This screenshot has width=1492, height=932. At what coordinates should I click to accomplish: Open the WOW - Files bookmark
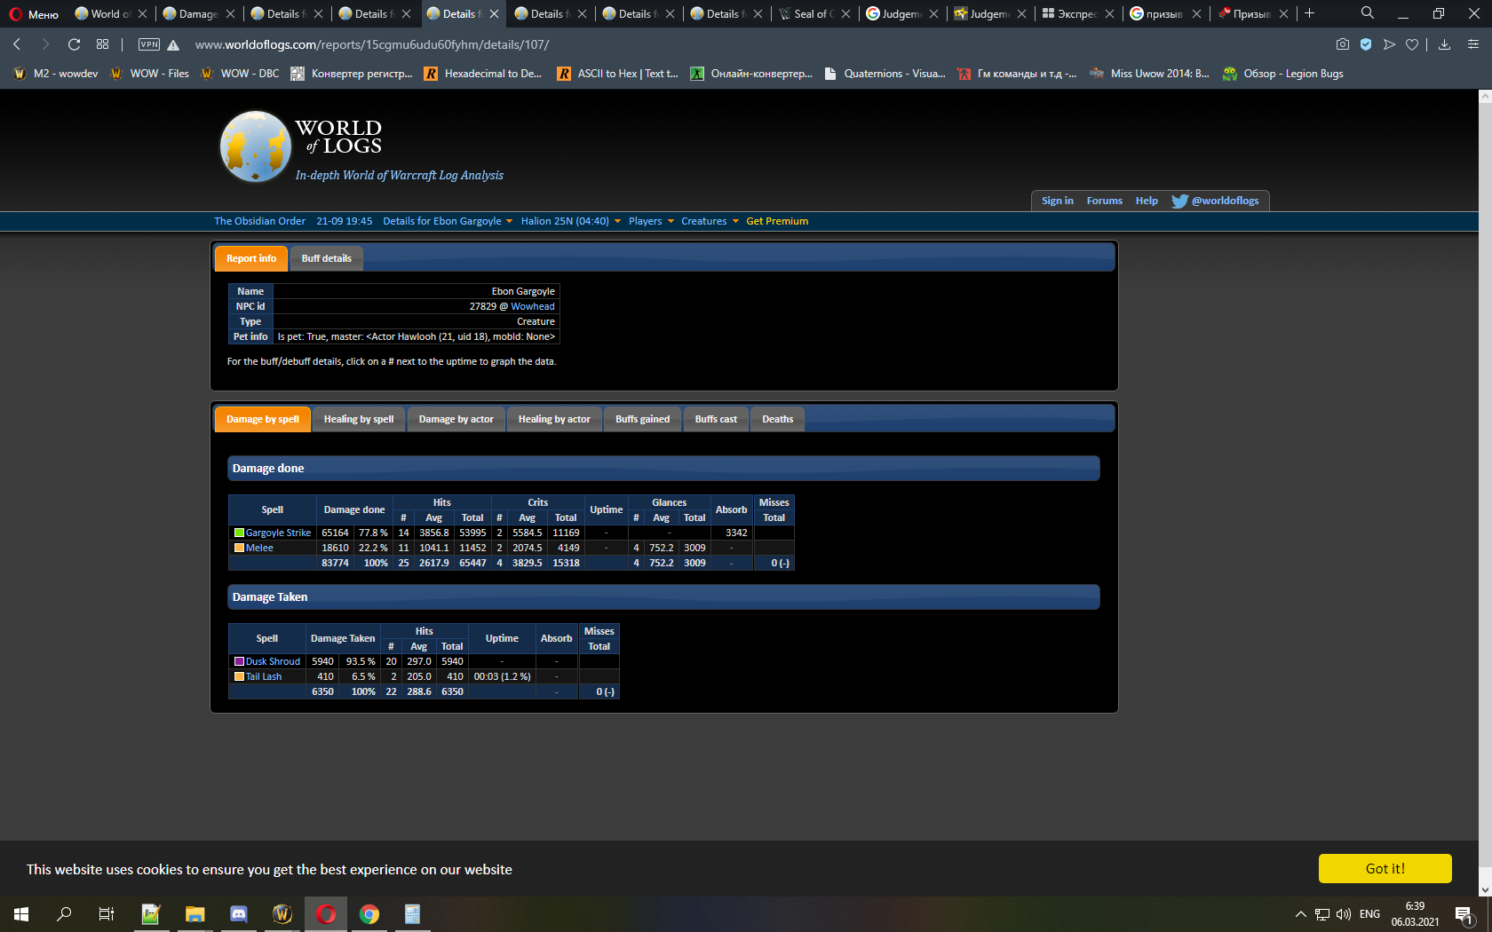149,74
